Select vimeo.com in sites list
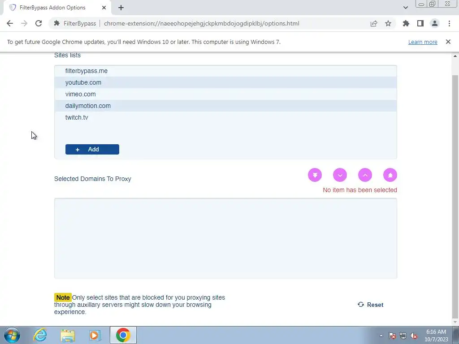Image resolution: width=459 pixels, height=344 pixels. coord(225,94)
